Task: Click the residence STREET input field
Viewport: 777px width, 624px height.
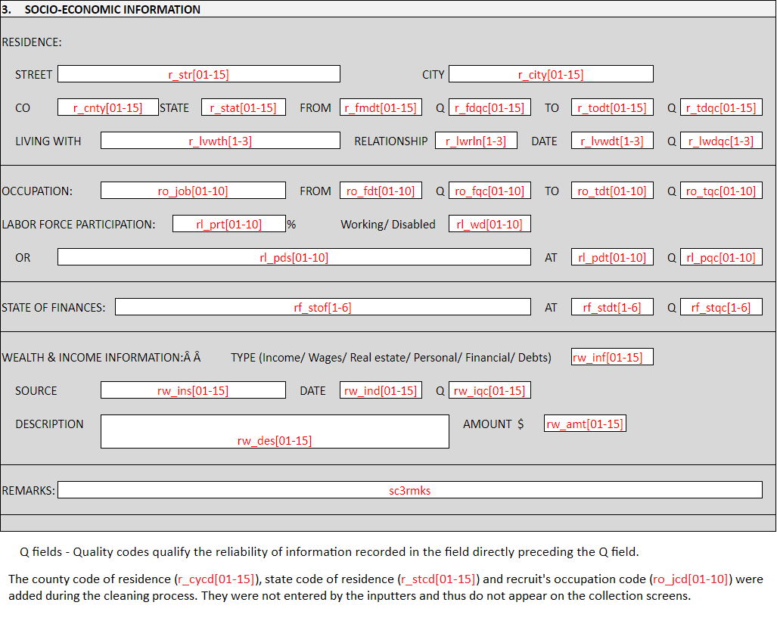Action: (x=198, y=74)
